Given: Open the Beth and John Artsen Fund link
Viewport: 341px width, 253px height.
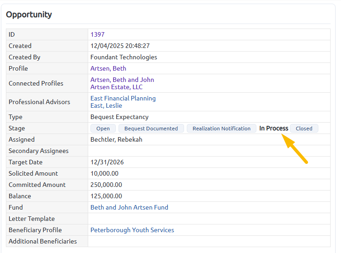Looking at the screenshot, I should point(129,207).
